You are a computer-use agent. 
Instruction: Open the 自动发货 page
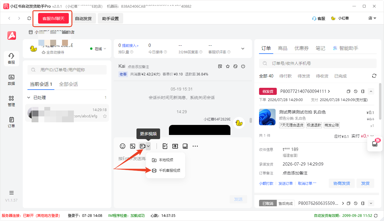point(83,19)
